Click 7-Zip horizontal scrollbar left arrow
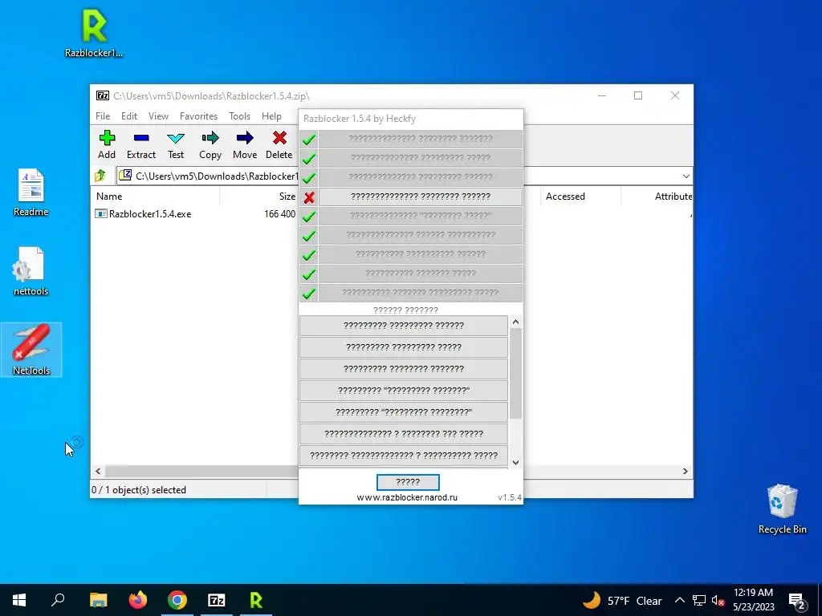This screenshot has height=616, width=822. (x=98, y=472)
